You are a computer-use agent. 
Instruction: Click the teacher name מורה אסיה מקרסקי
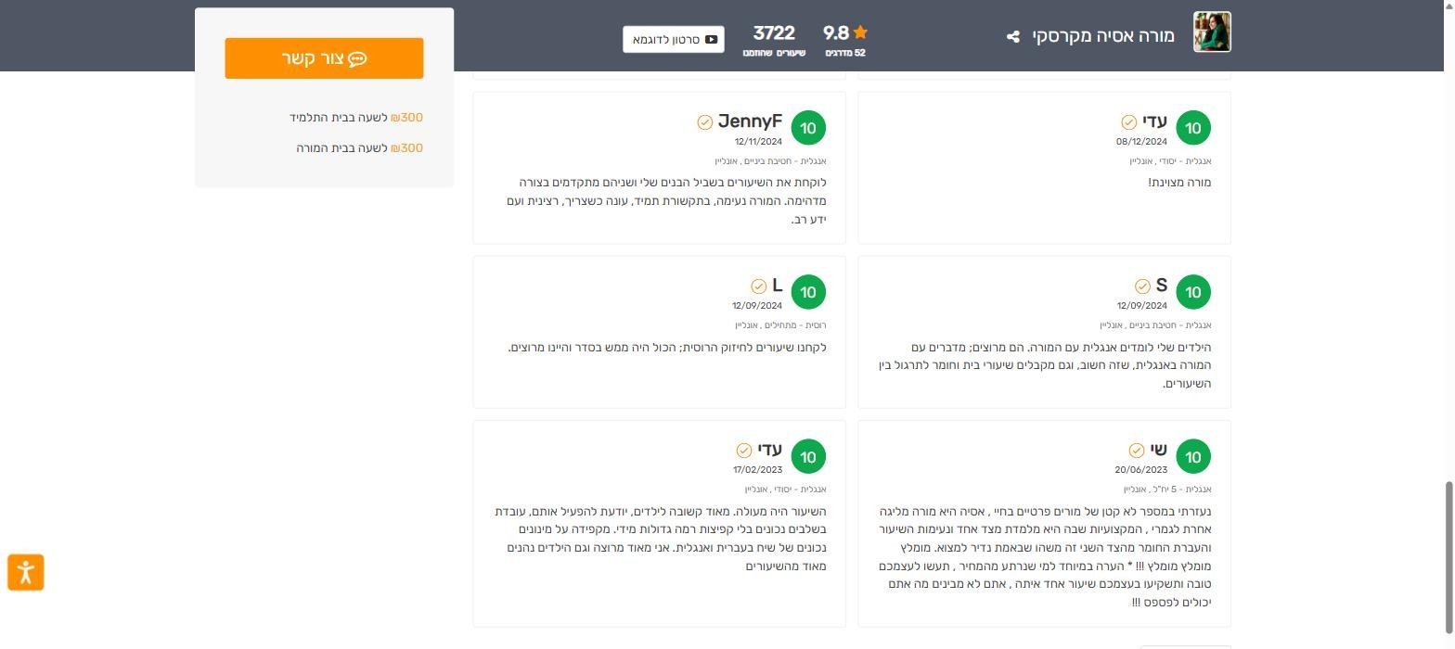(1103, 36)
